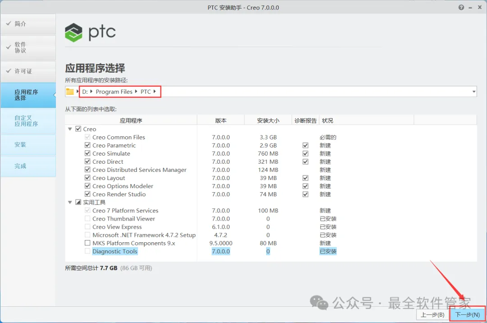Image resolution: width=487 pixels, height=323 pixels.
Task: Uncheck Creo Parametric application
Action: tap(87, 145)
